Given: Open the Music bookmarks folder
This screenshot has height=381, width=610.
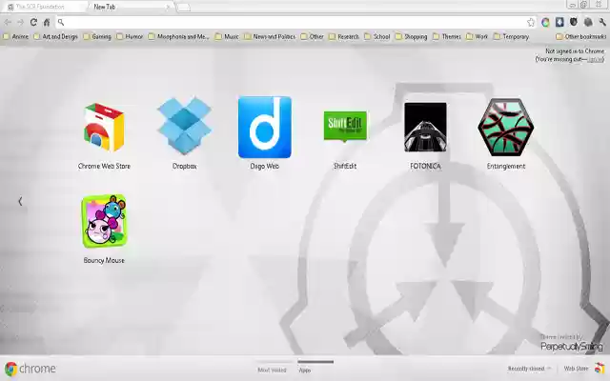Looking at the screenshot, I should (x=227, y=36).
